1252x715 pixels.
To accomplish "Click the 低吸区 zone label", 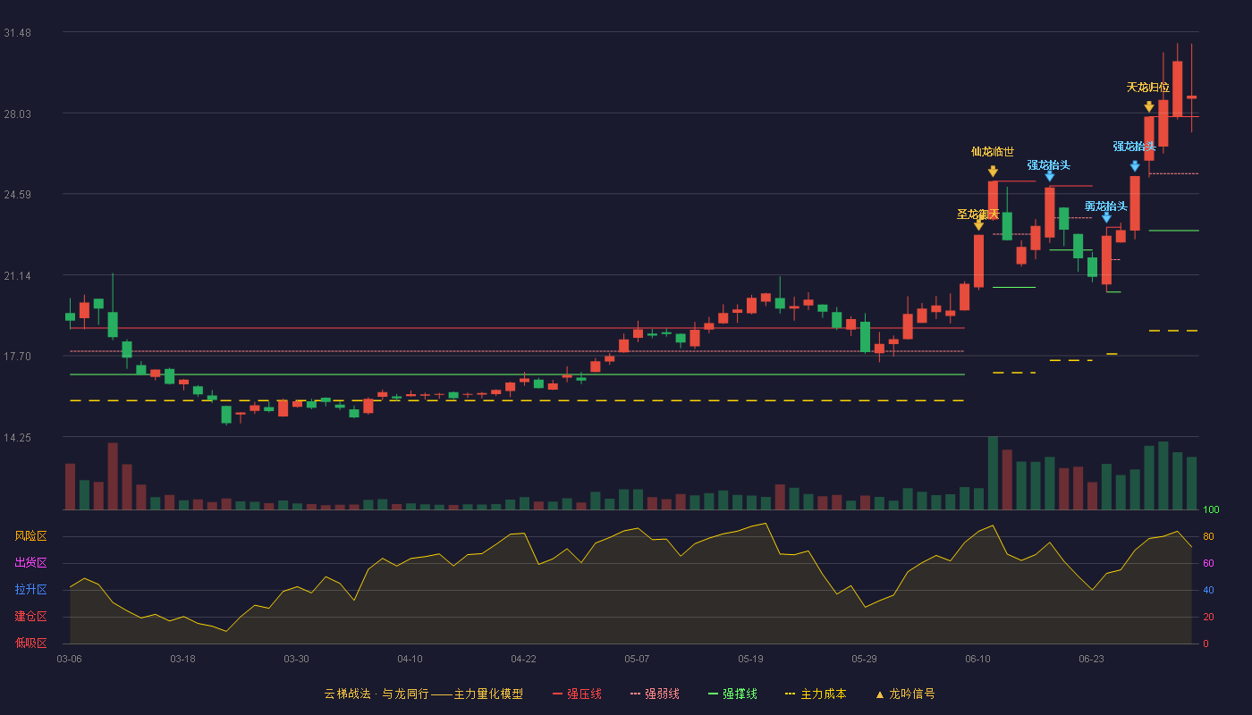I will [30, 643].
